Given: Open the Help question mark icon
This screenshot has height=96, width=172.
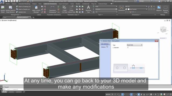Looking at the screenshot, I should (159, 1).
